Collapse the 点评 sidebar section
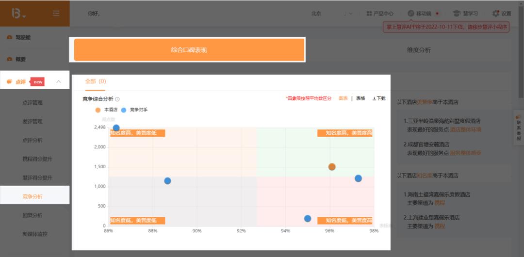This screenshot has height=257, width=524. pyautogui.click(x=59, y=82)
